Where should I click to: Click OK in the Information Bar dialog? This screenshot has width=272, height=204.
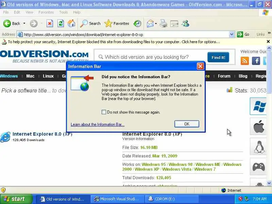click(x=187, y=124)
